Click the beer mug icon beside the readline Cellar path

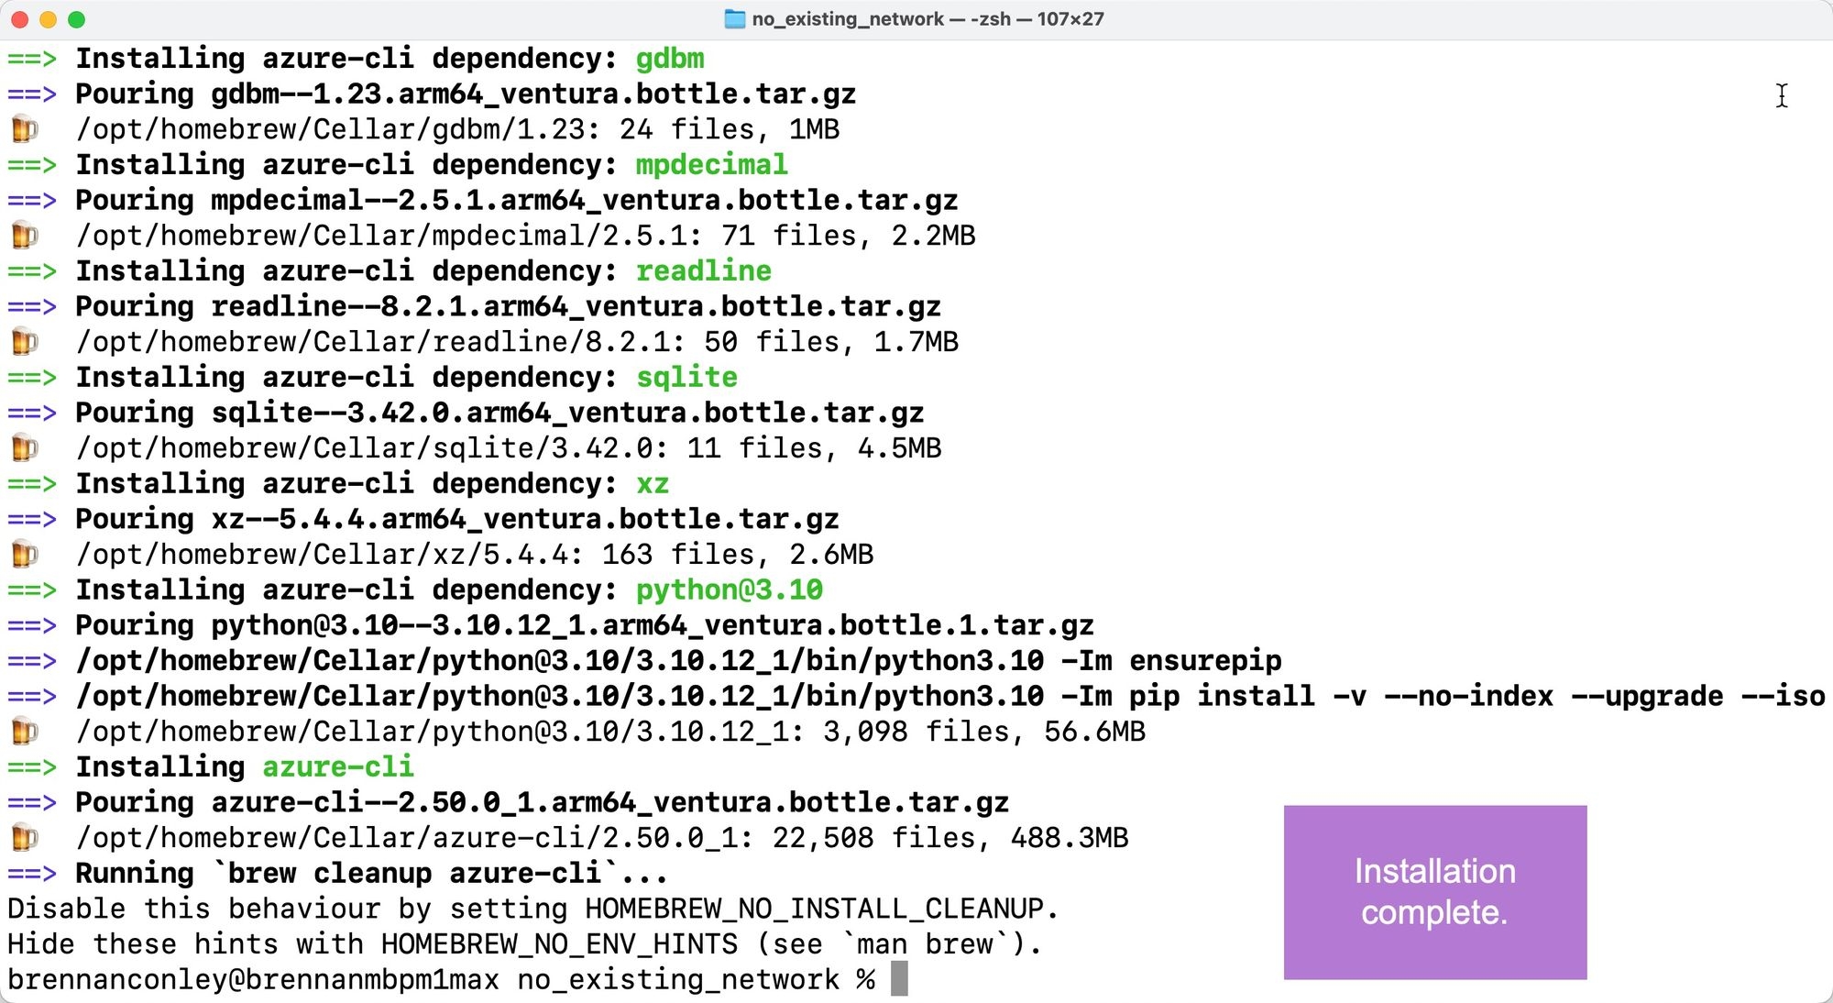pos(25,342)
